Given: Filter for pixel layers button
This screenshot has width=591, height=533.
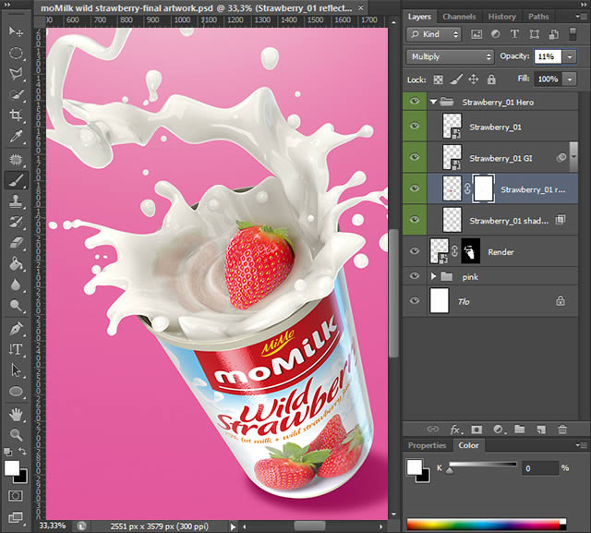Looking at the screenshot, I should [476, 34].
